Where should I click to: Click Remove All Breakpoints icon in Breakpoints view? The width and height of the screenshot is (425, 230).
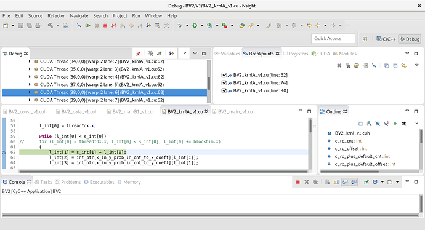tap(348, 65)
